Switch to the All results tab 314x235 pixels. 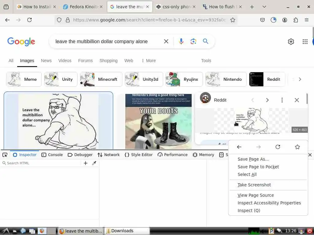pos(11,61)
